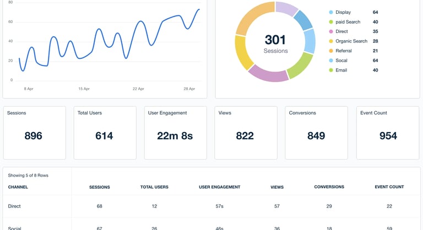Click the value 35 beside Direct

point(375,31)
